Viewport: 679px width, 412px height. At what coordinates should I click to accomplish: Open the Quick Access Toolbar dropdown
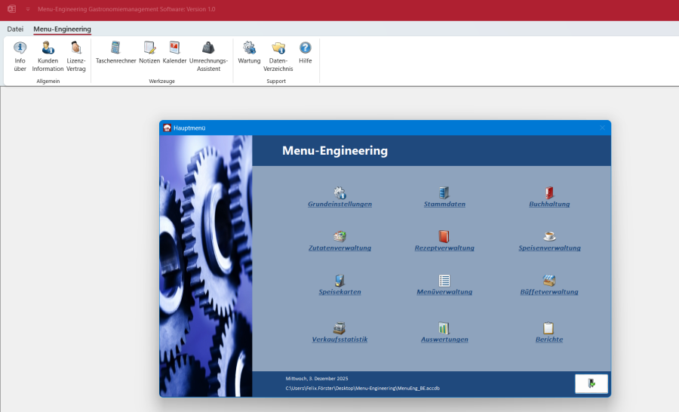pos(28,9)
